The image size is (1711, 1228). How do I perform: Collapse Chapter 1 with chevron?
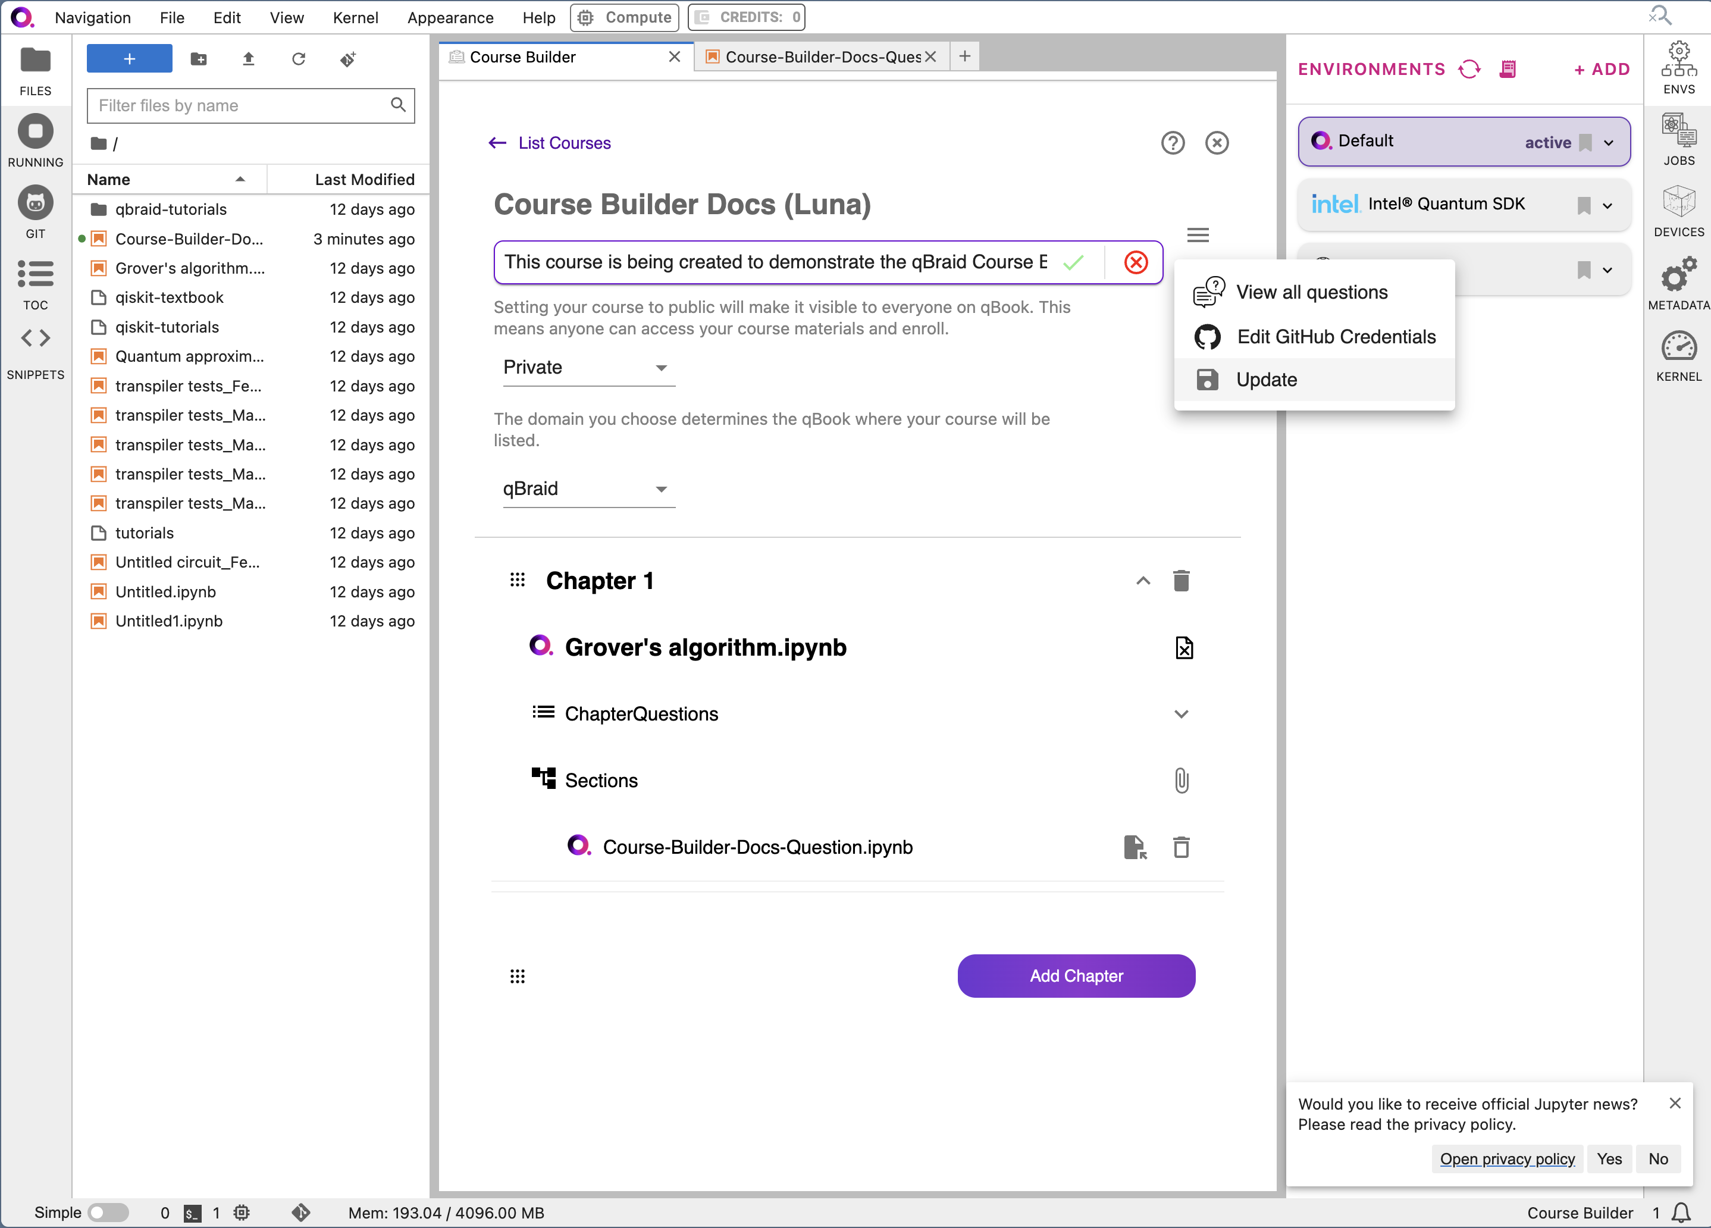coord(1143,581)
